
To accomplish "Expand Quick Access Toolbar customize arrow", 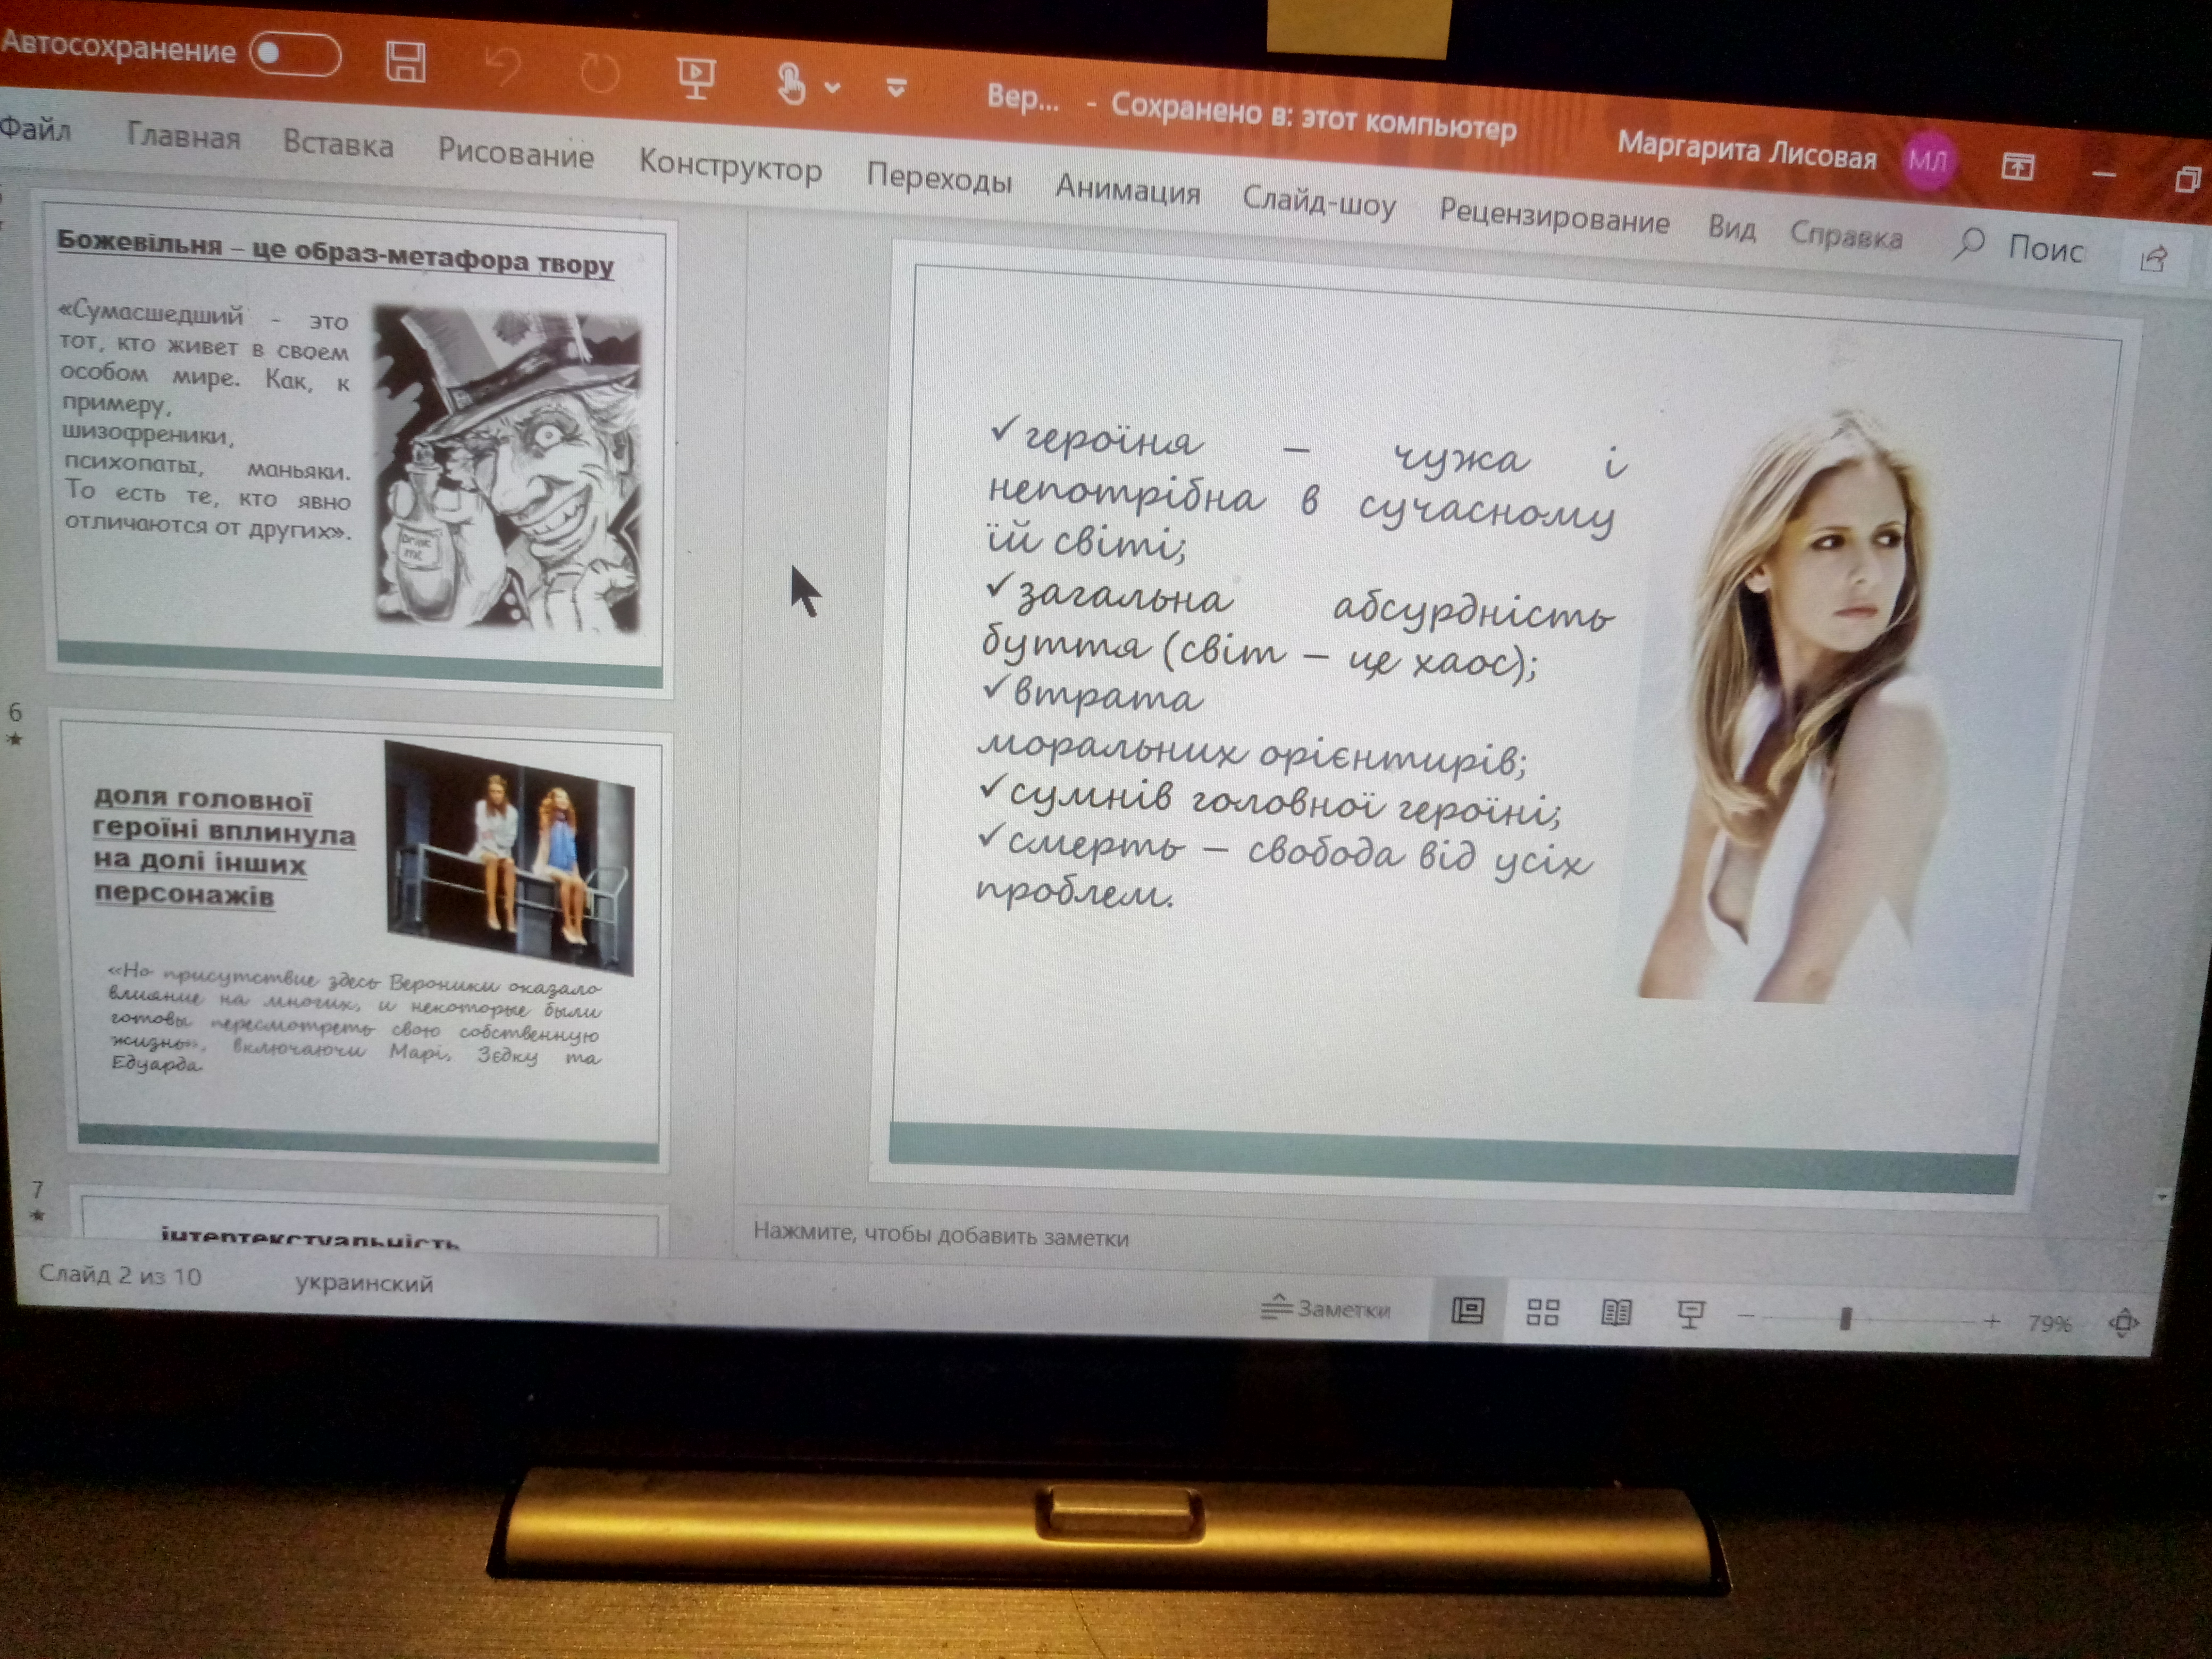I will tap(896, 89).
